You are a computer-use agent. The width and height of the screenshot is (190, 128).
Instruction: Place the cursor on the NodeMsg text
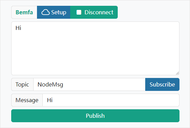coord(50,84)
